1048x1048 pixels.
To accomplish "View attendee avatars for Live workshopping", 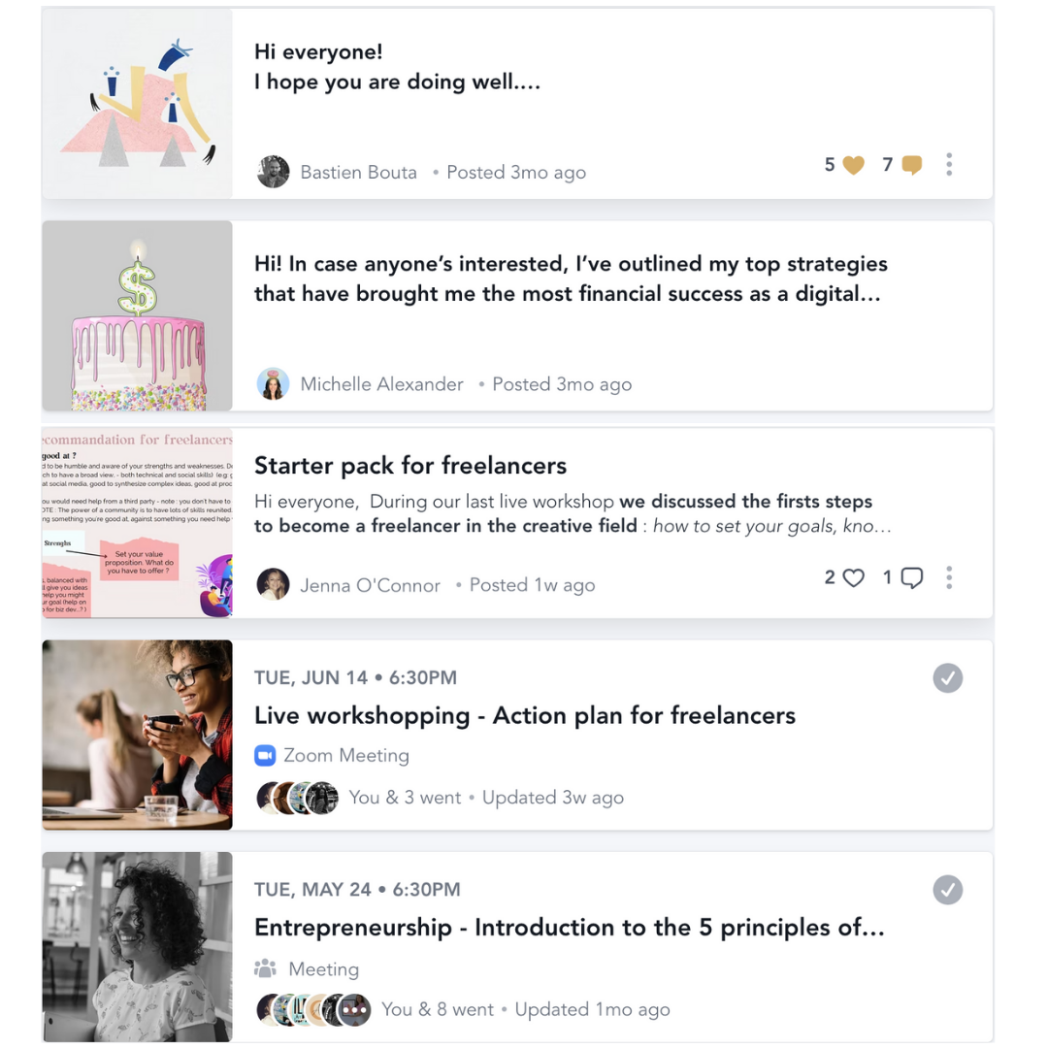I will click(298, 798).
